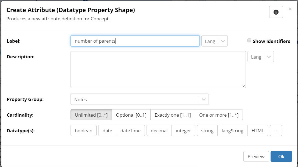Select the integer datatype
The height and width of the screenshot is (167, 298).
pos(183,131)
